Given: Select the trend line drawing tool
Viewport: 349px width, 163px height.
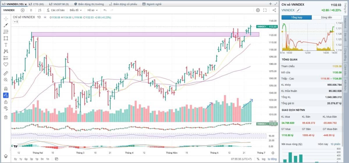Looking at the screenshot, I should [6, 25].
